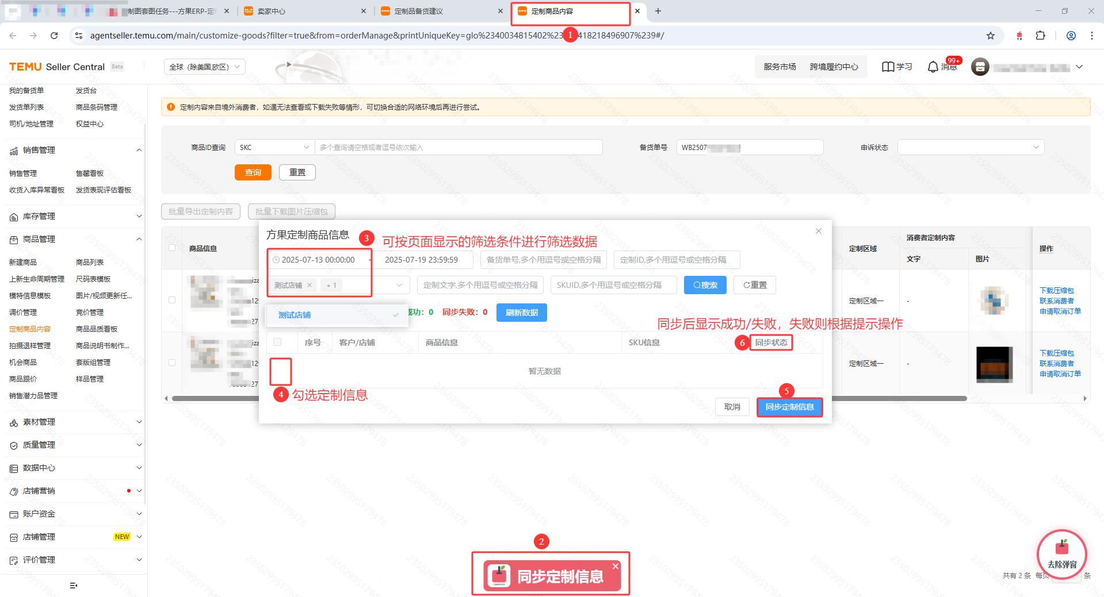Image resolution: width=1104 pixels, height=597 pixels.
Task: Collapse the 销售管理 sidebar section
Action: (x=139, y=150)
